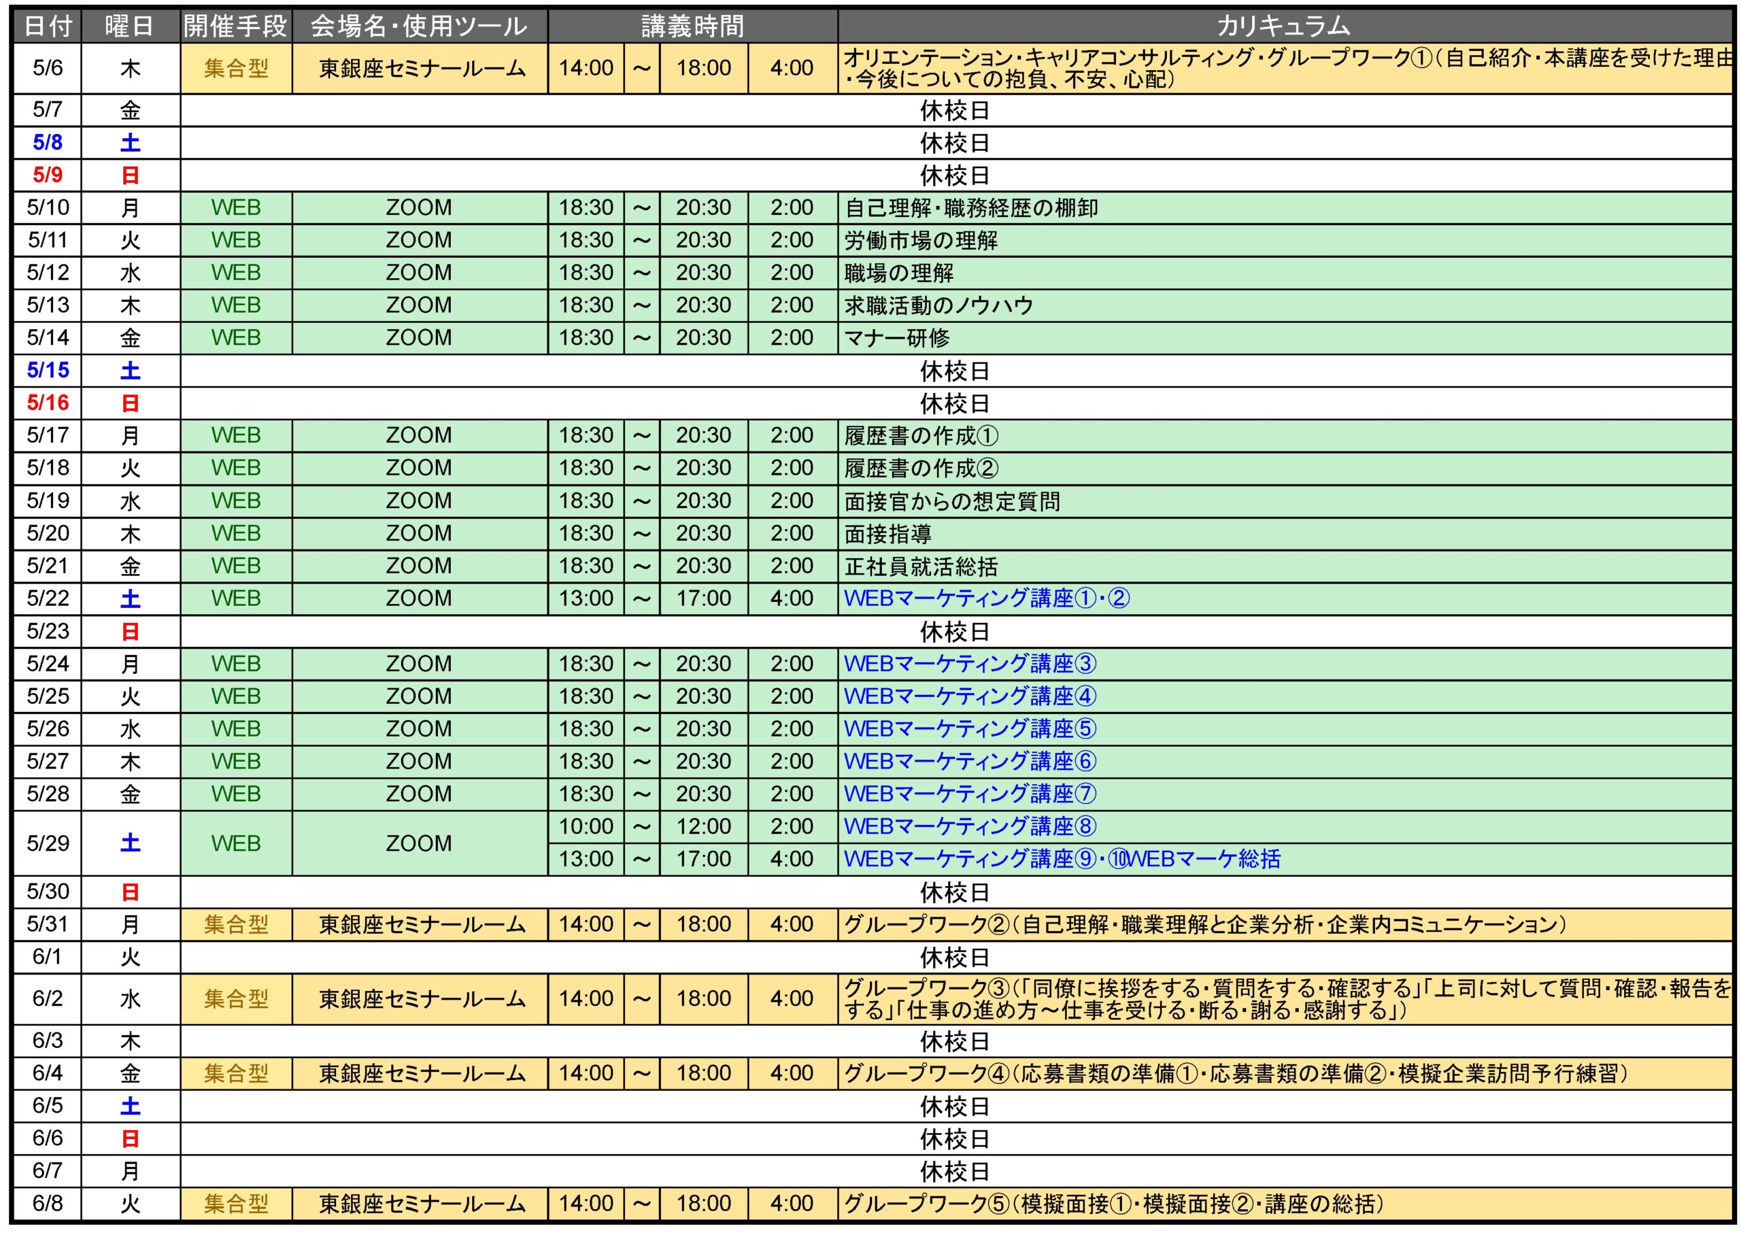The image size is (1741, 1235).
Task: Click 18:30 in the 5/17 row
Action: (586, 436)
